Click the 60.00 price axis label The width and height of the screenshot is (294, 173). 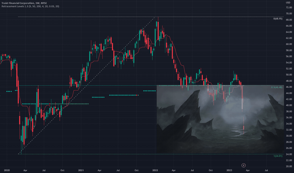tap(289, 44)
